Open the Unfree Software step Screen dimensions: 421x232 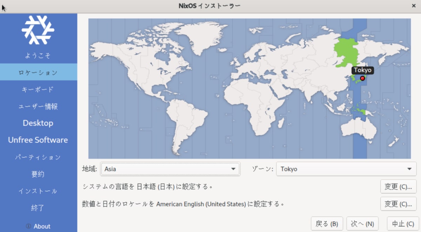tap(38, 140)
